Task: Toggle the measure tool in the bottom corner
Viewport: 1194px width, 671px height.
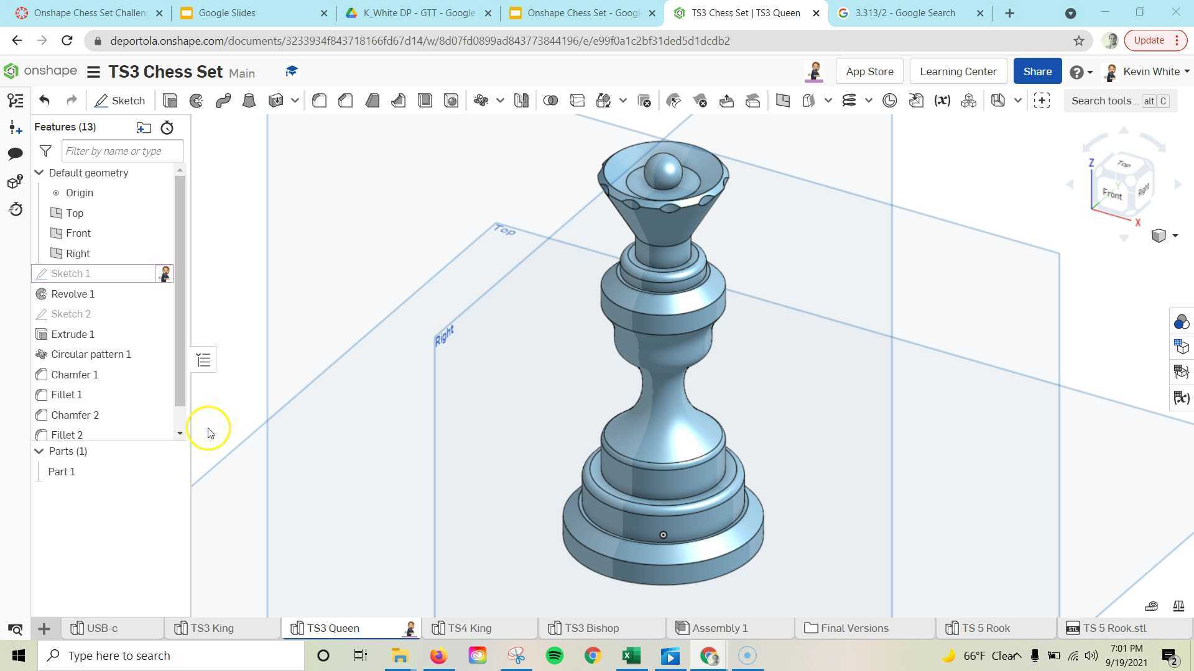Action: click(x=1151, y=606)
